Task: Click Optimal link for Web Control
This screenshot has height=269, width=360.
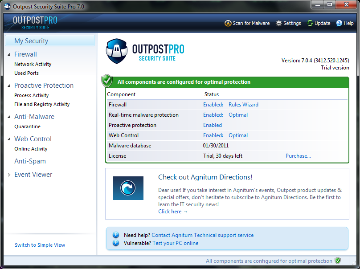Action: [x=238, y=135]
